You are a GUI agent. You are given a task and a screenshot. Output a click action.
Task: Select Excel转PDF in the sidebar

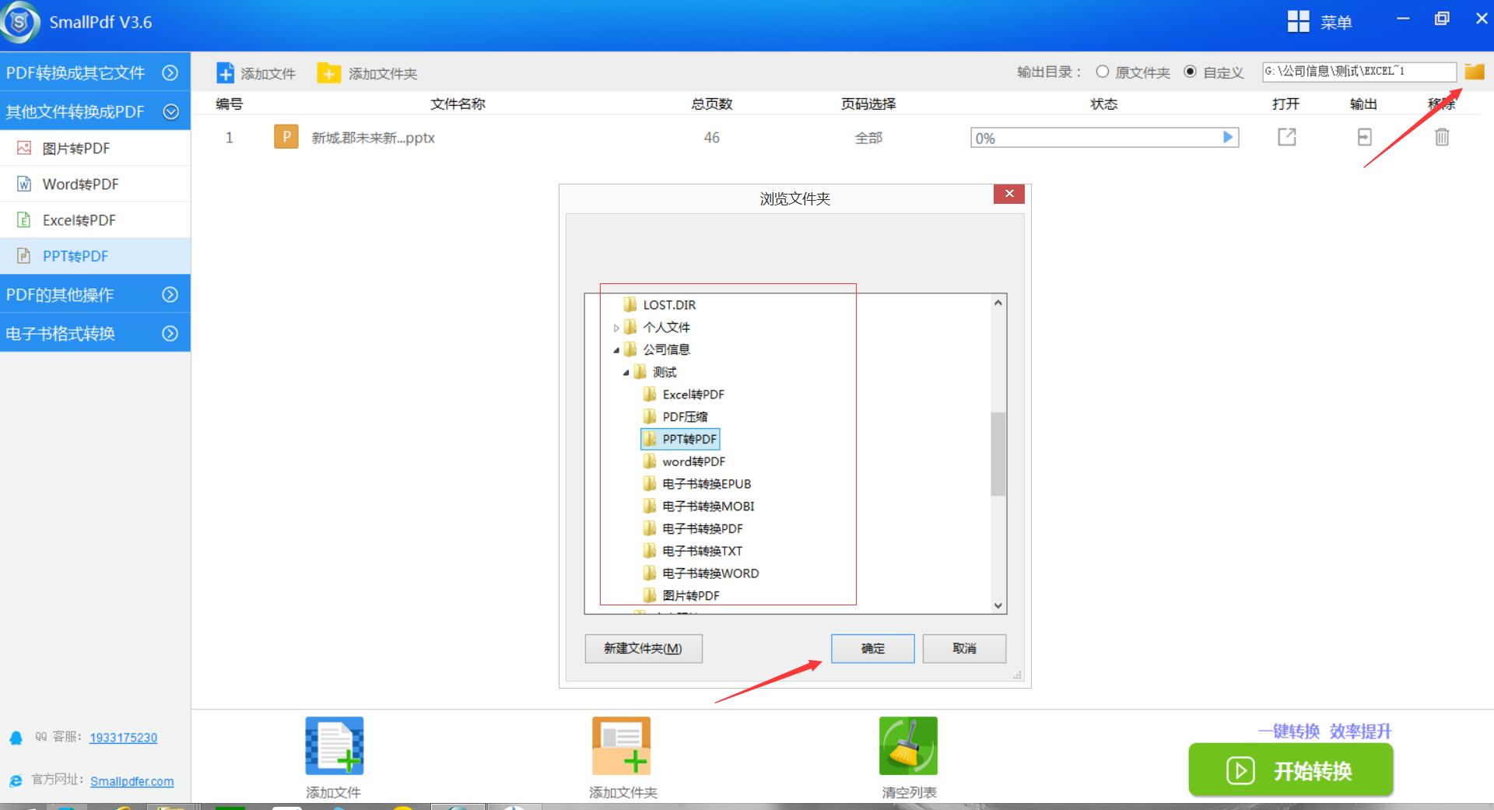click(x=79, y=220)
